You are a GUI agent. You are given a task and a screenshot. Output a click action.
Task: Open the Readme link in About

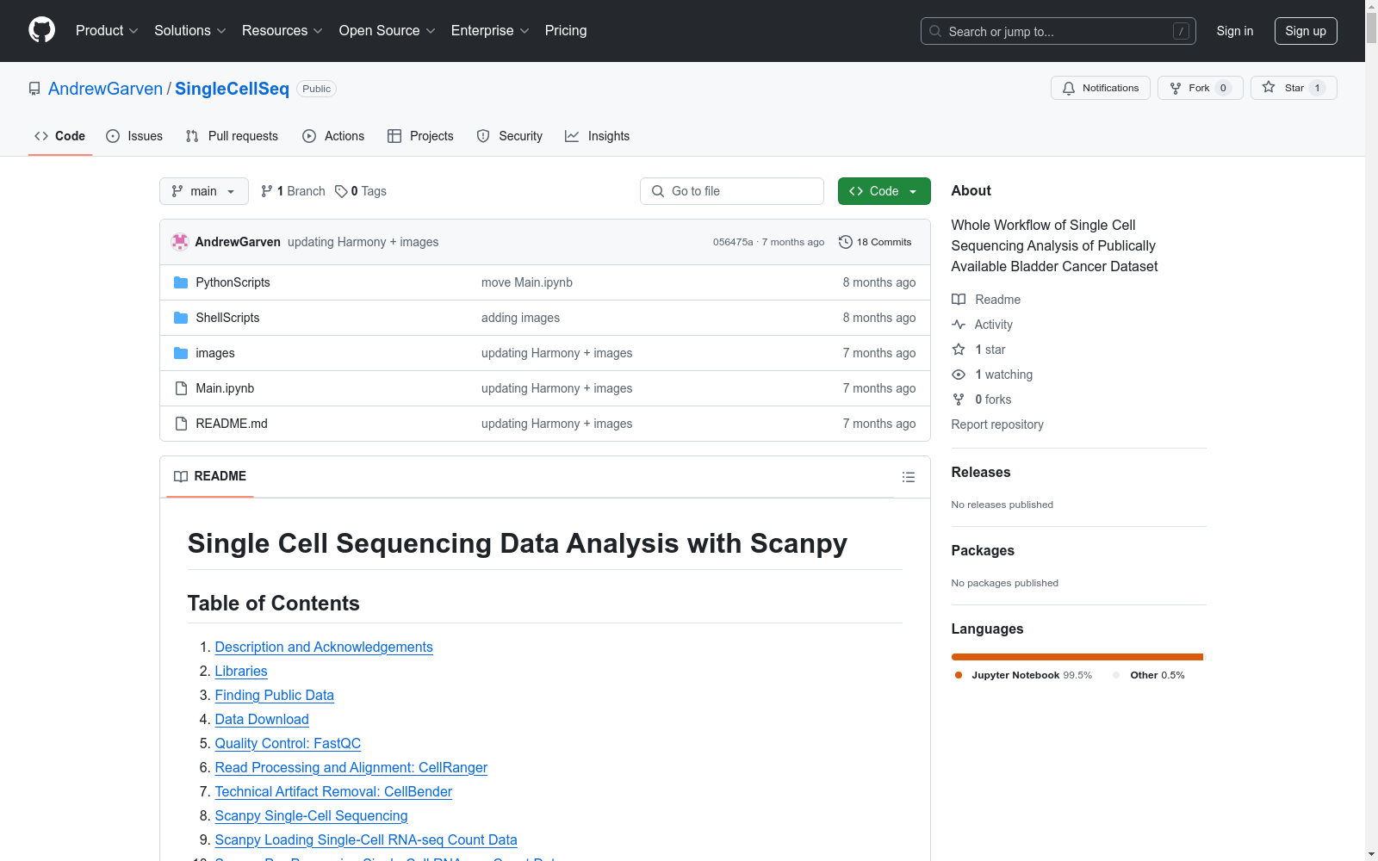pyautogui.click(x=986, y=300)
